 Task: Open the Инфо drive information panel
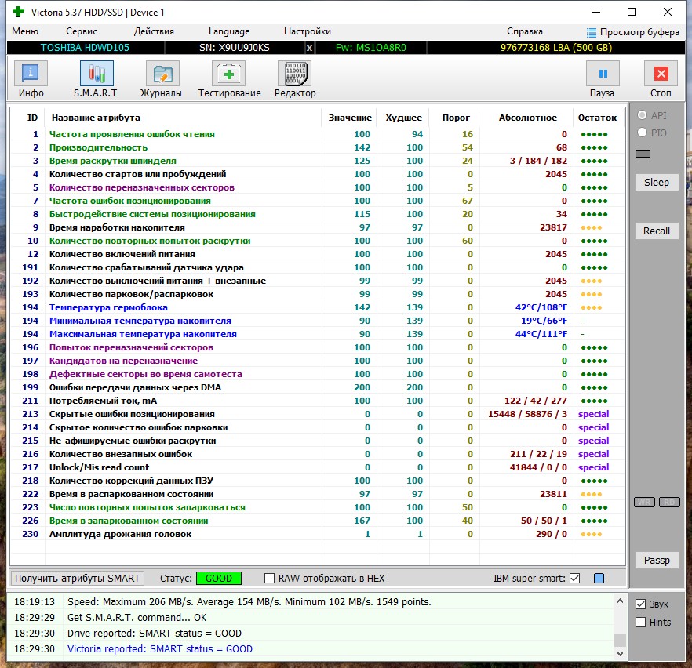tap(31, 80)
